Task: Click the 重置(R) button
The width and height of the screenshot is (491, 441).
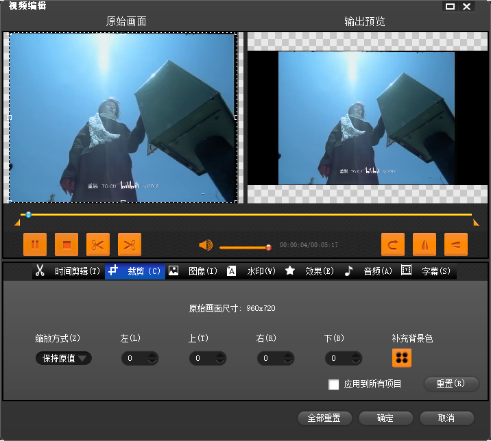Action: (x=451, y=383)
